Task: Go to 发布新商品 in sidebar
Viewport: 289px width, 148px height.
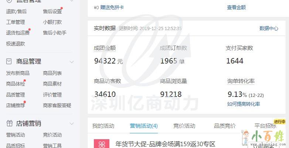Action: (18, 73)
